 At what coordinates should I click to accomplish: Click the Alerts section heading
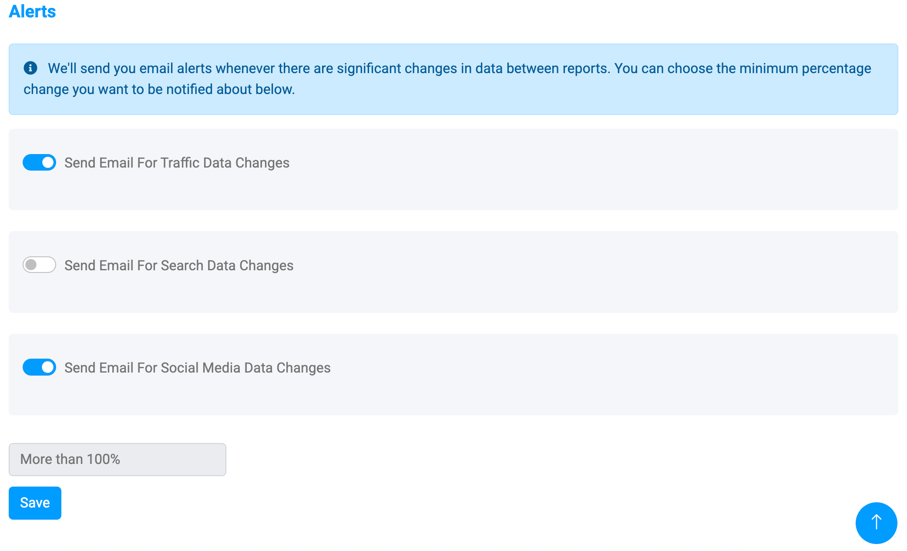[x=32, y=11]
